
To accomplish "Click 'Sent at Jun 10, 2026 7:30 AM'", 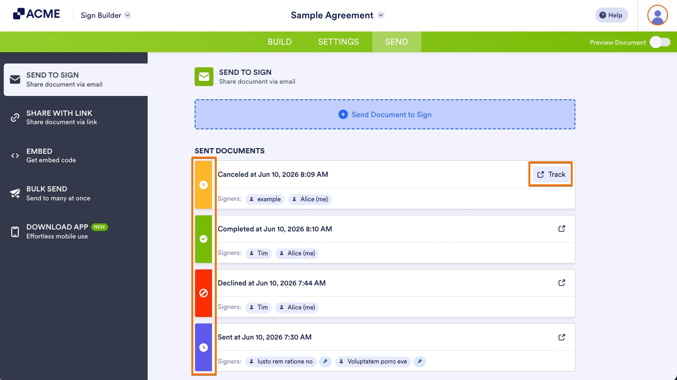I will pyautogui.click(x=265, y=337).
